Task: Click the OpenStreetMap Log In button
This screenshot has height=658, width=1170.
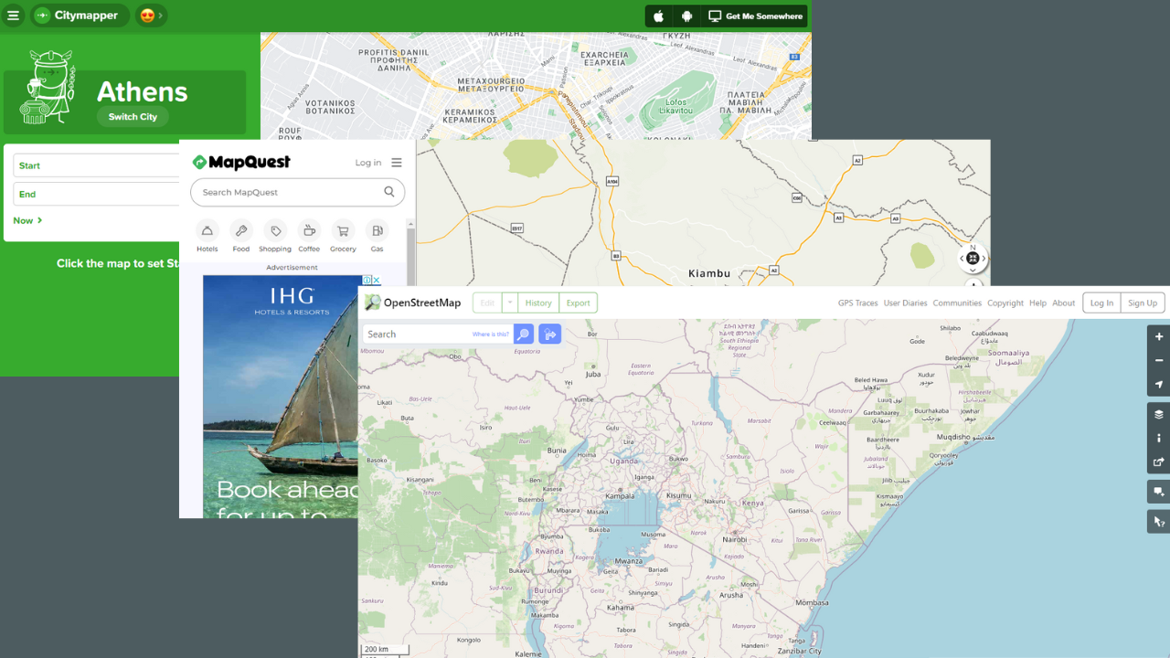Action: click(1101, 302)
